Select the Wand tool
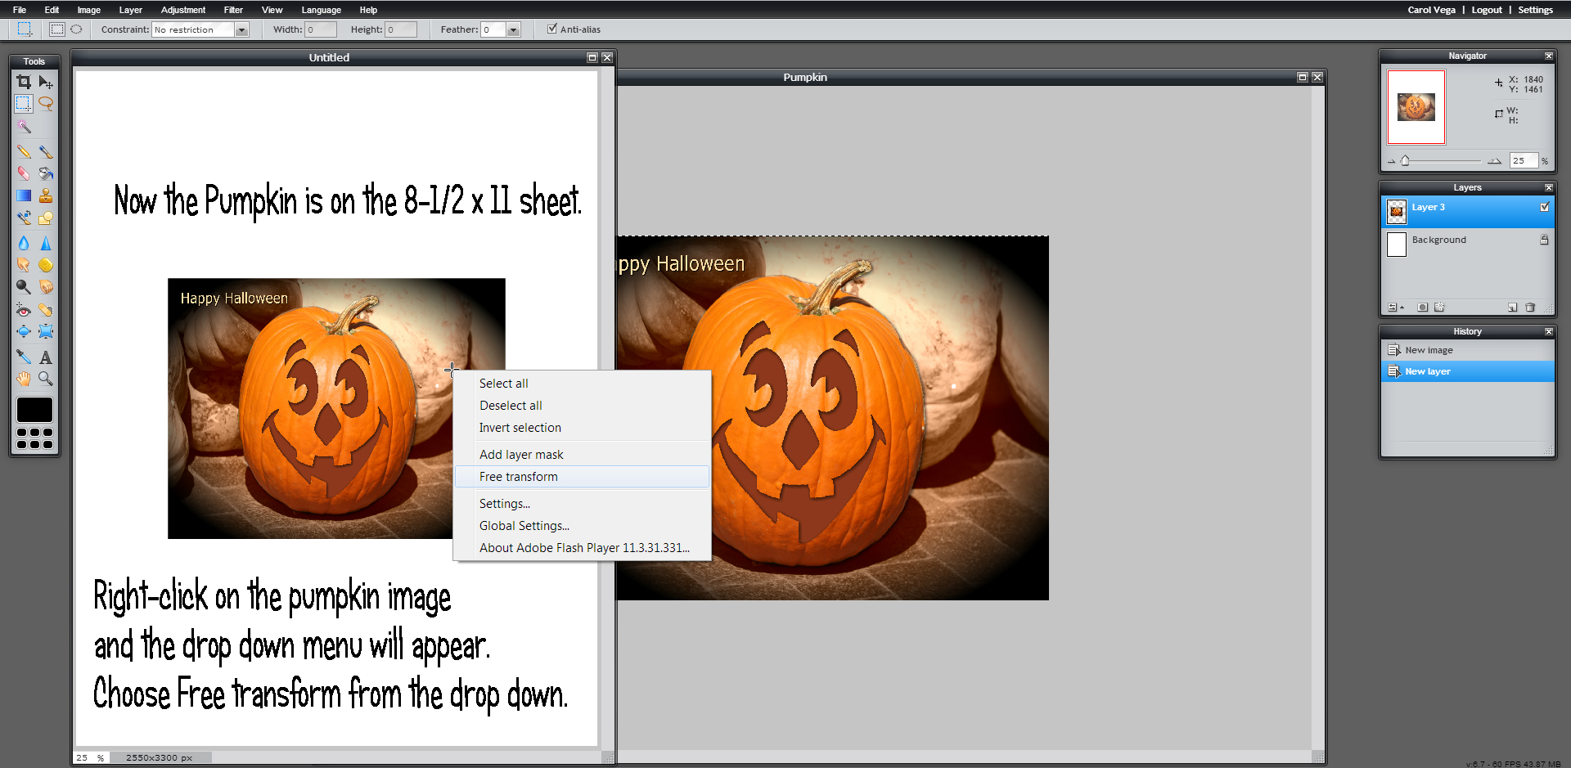Viewport: 1571px width, 768px height. coord(24,127)
